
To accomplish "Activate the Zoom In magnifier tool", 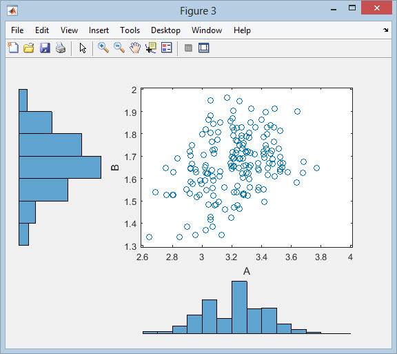I will [x=103, y=48].
